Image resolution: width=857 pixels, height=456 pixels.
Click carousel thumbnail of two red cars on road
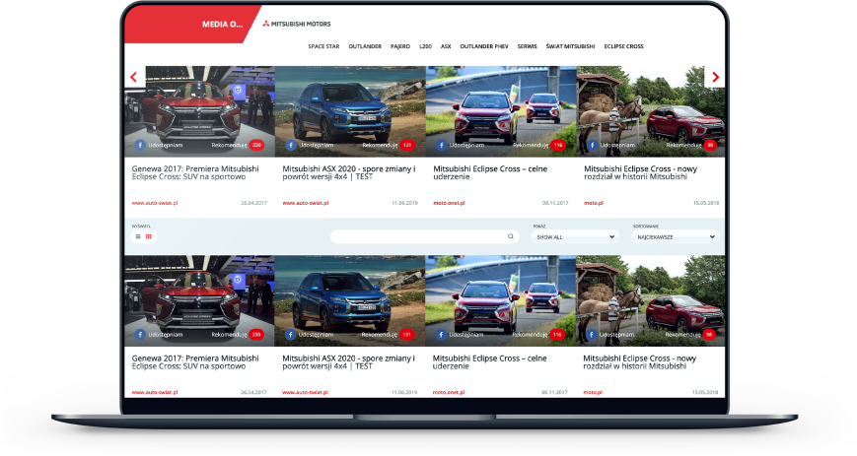(501, 111)
